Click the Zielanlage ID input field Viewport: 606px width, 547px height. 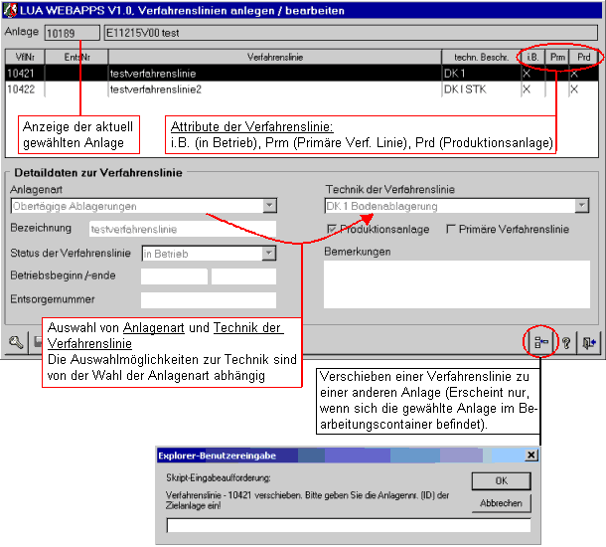(348, 526)
